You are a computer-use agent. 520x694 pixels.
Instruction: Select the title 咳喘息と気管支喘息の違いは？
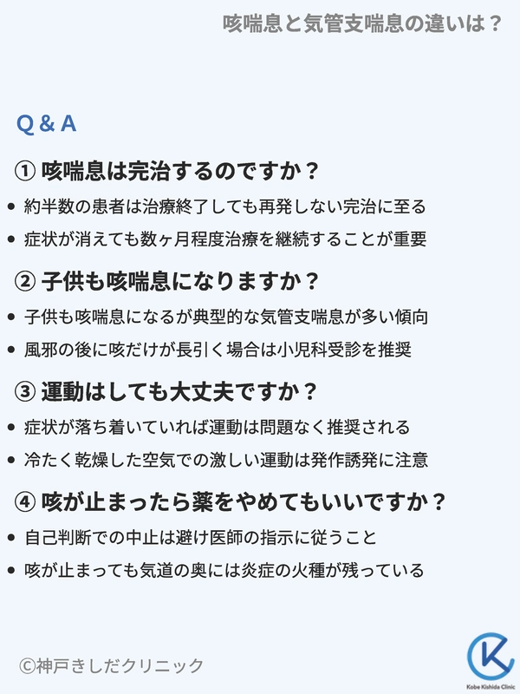click(x=361, y=23)
